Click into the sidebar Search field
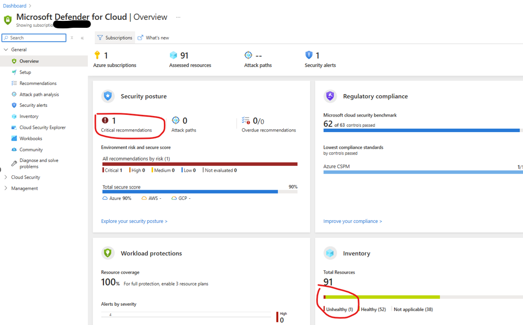 pyautogui.click(x=34, y=37)
